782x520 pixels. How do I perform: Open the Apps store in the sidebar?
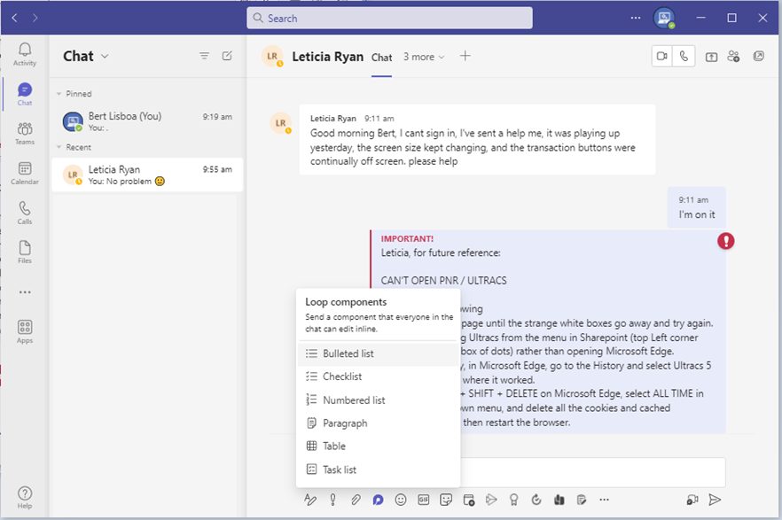(x=25, y=331)
